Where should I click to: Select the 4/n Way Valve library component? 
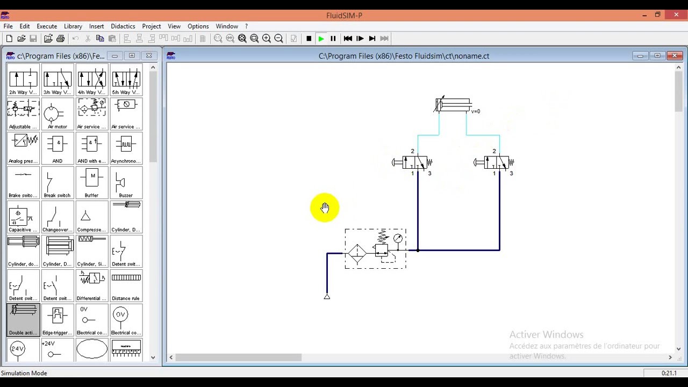coord(92,80)
